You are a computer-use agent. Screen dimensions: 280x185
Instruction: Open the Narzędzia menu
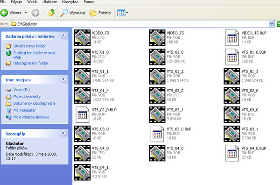coord(70,2)
